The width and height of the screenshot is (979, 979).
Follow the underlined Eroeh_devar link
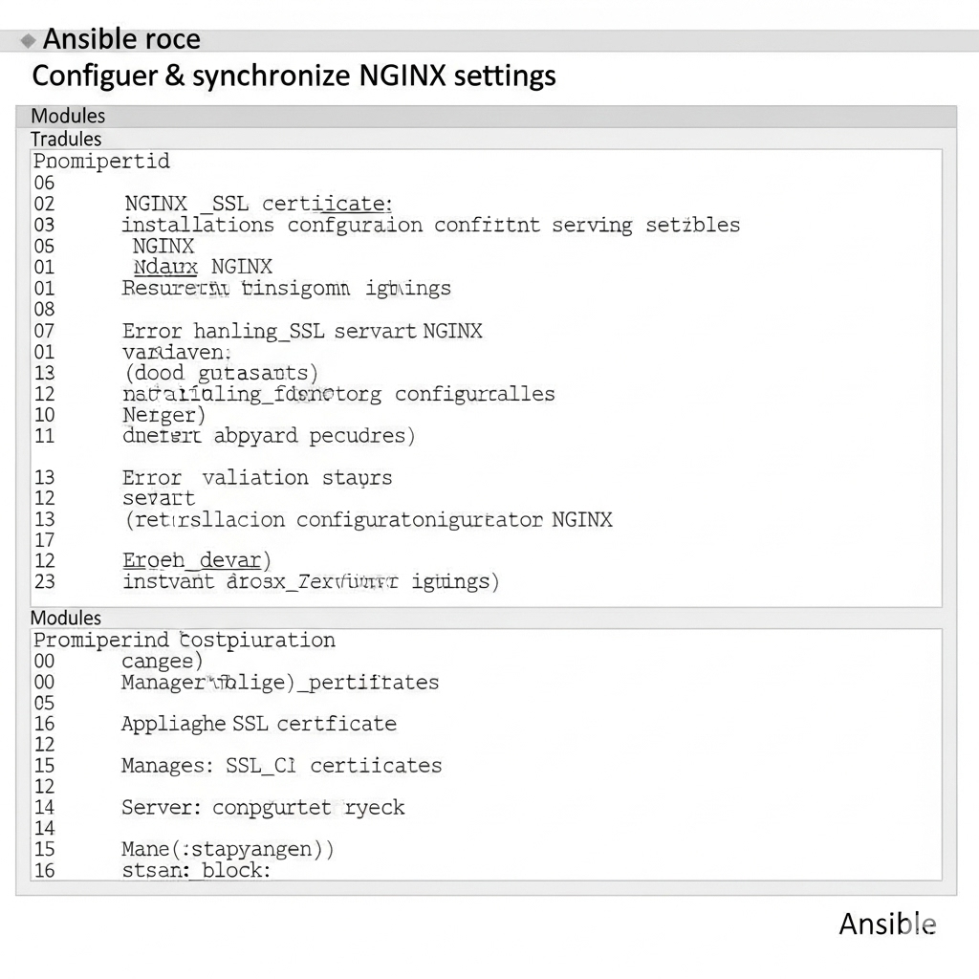tap(197, 560)
